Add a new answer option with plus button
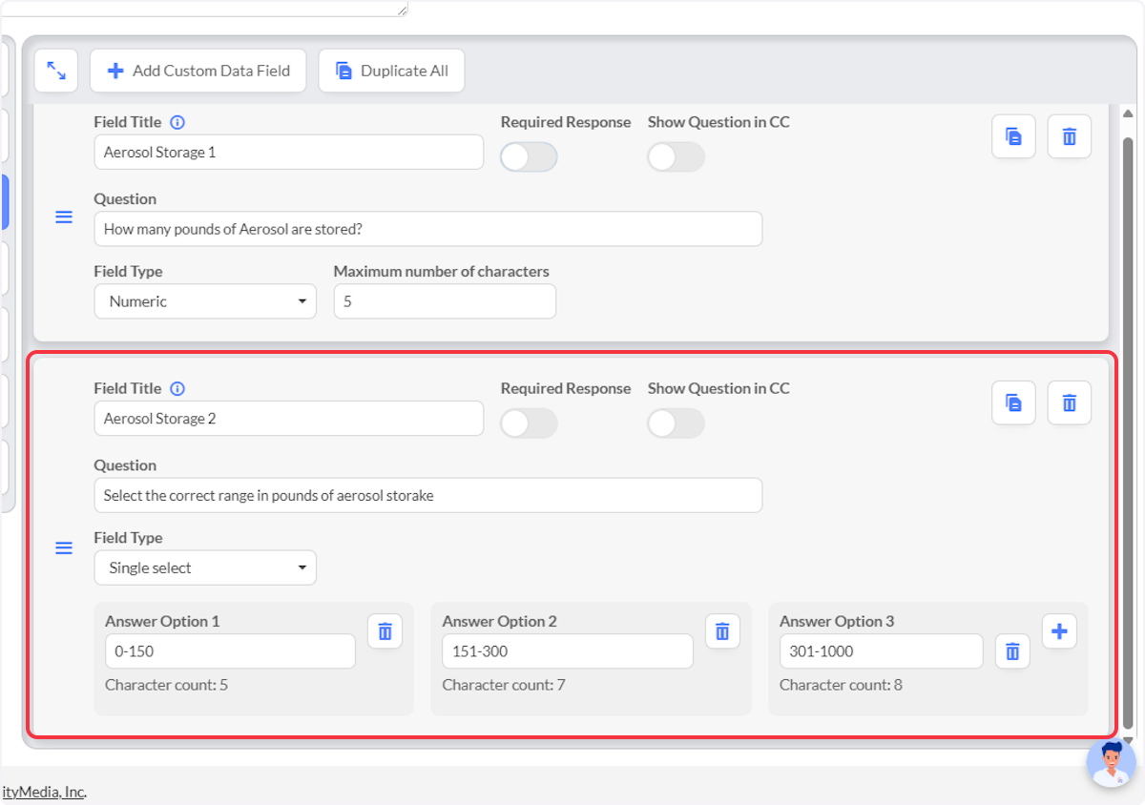Screen dimensions: 1145x805 tap(1059, 630)
